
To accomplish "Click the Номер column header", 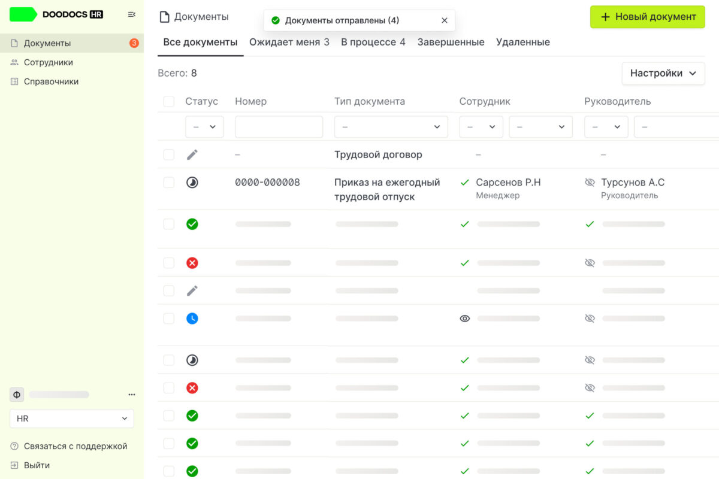I will [250, 101].
